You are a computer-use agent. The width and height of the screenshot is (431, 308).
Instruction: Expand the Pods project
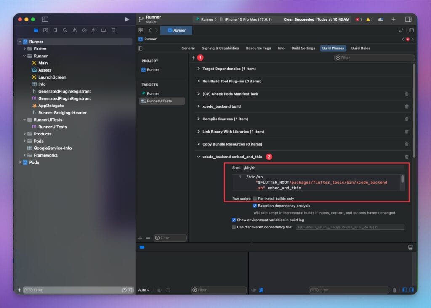[x=20, y=162]
